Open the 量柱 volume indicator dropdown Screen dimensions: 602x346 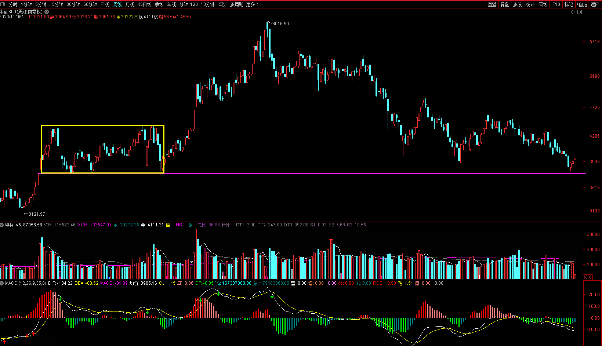(2, 225)
